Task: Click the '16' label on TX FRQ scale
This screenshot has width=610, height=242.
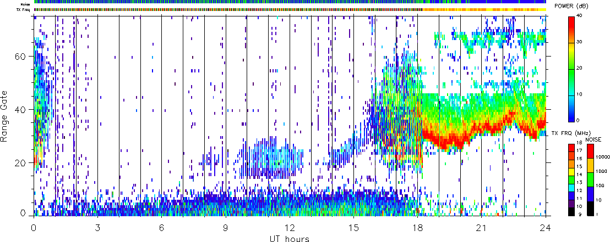Action: tap(580, 159)
